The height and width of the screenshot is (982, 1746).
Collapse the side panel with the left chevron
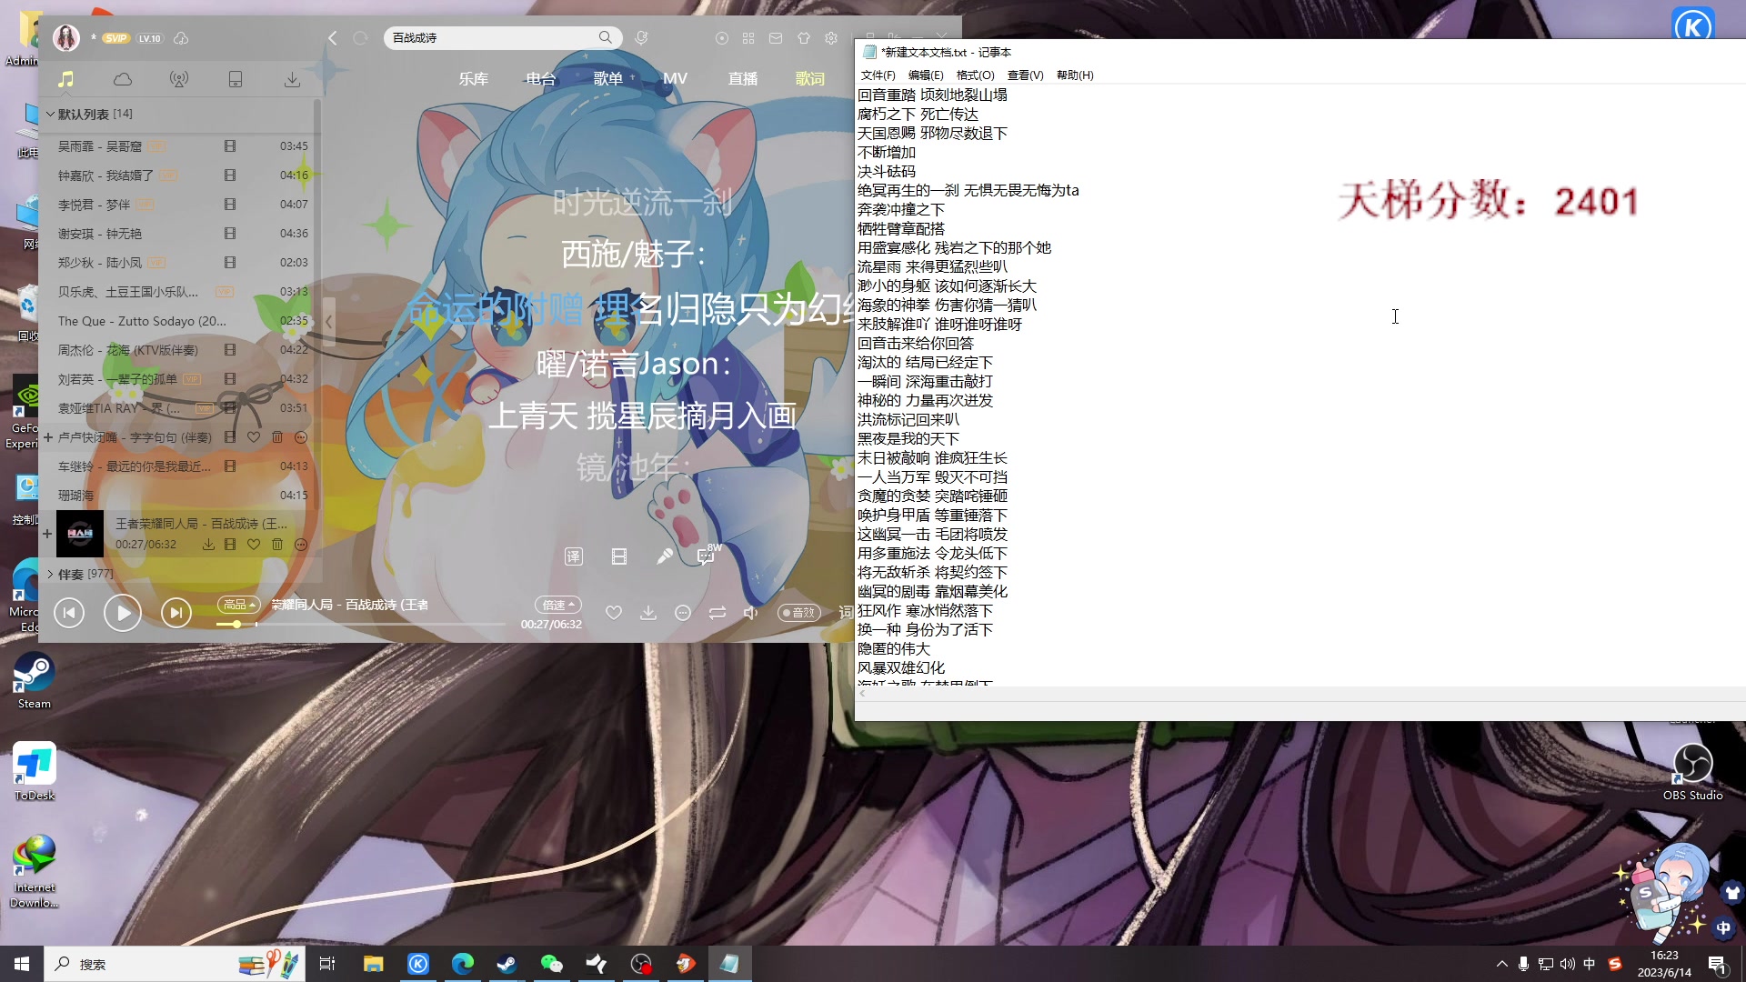328,322
